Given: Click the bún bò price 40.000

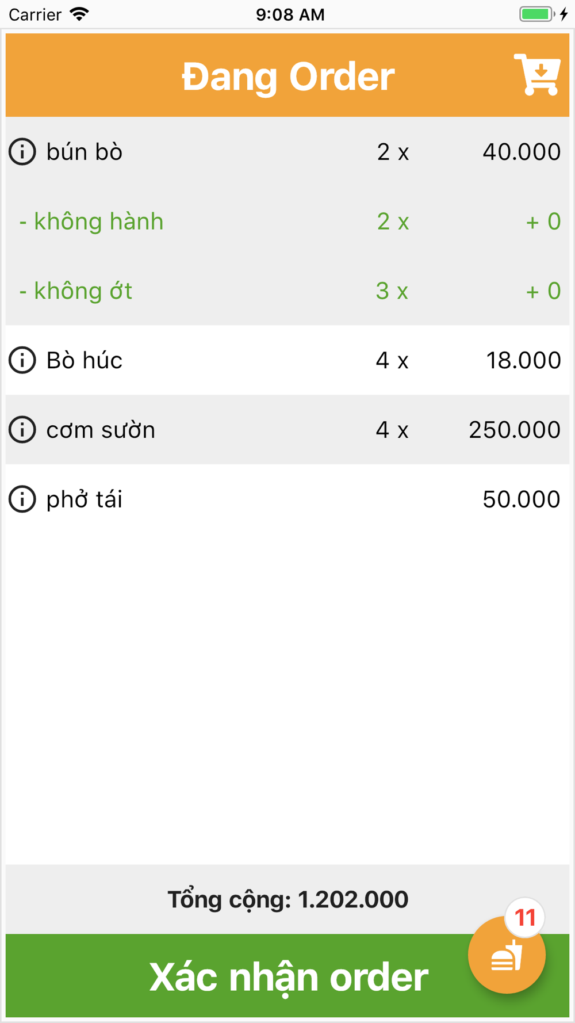Looking at the screenshot, I should point(521,152).
